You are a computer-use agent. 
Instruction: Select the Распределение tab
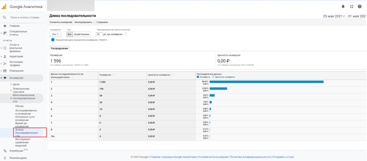click(59, 48)
